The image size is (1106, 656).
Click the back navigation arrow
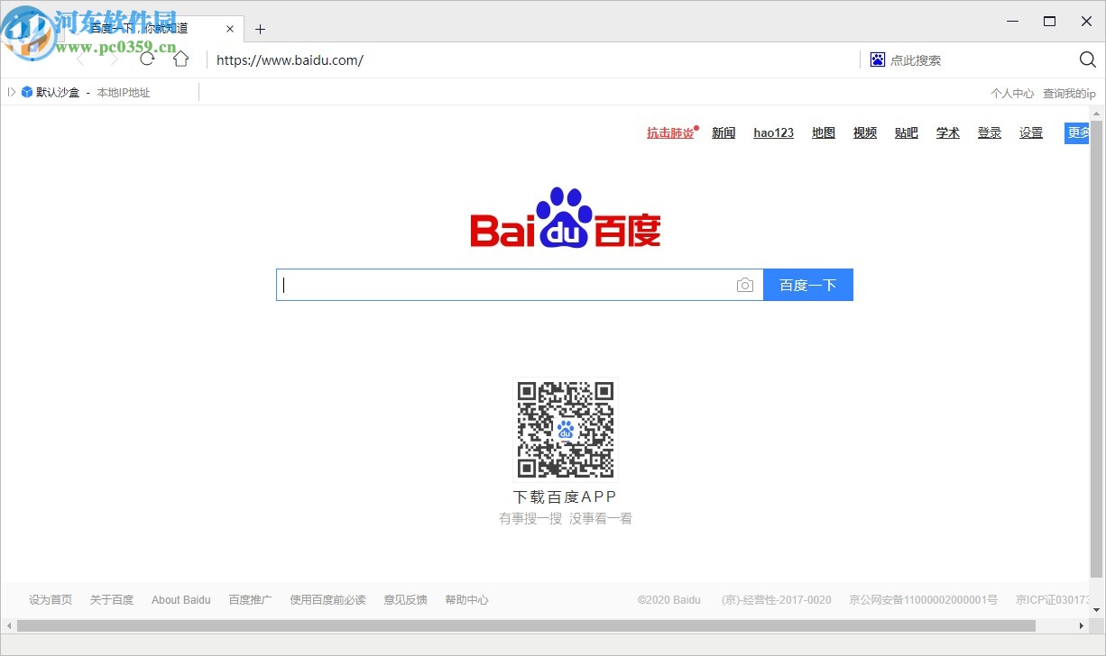[x=79, y=59]
